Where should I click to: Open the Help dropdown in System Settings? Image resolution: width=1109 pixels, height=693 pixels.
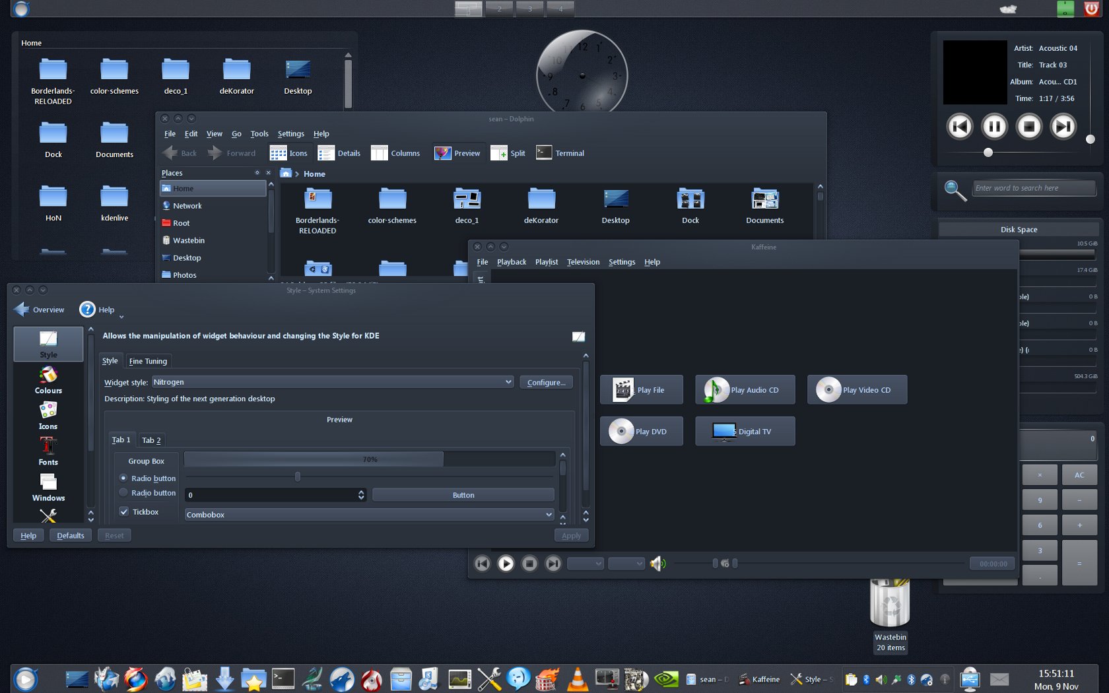click(x=102, y=310)
